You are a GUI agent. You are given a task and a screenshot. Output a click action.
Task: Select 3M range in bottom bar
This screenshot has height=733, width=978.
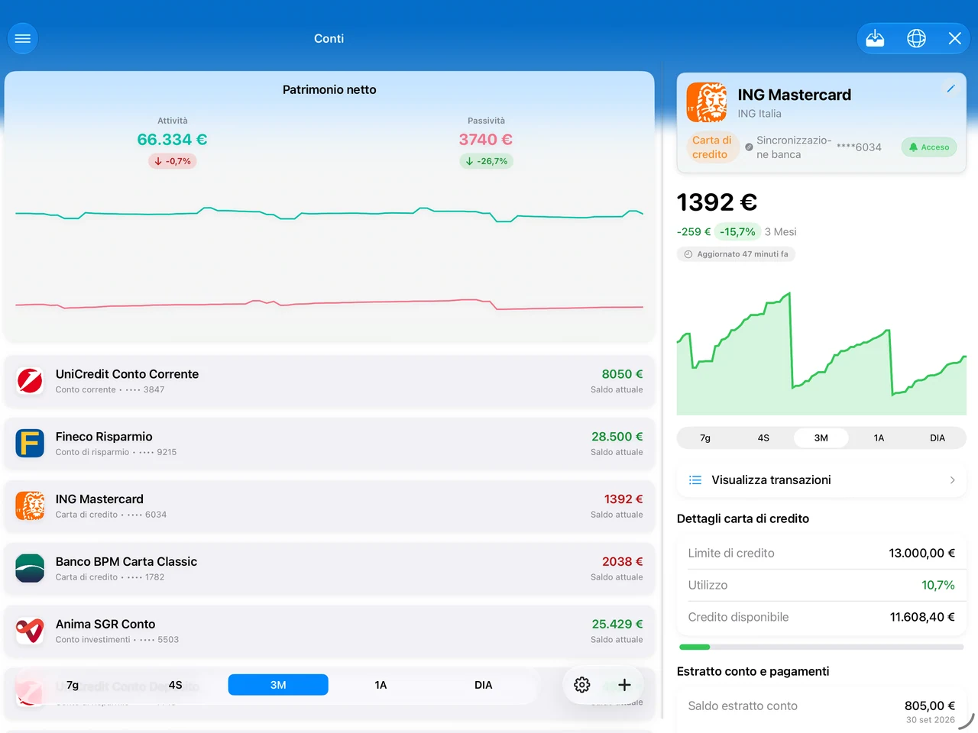[x=278, y=685]
